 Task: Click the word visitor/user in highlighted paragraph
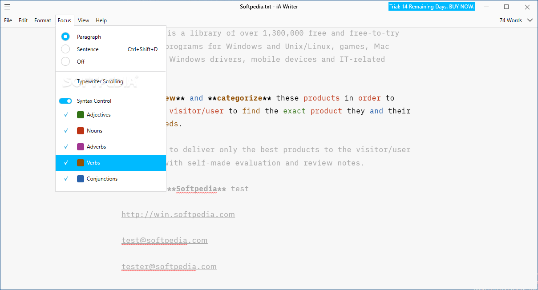(196, 111)
